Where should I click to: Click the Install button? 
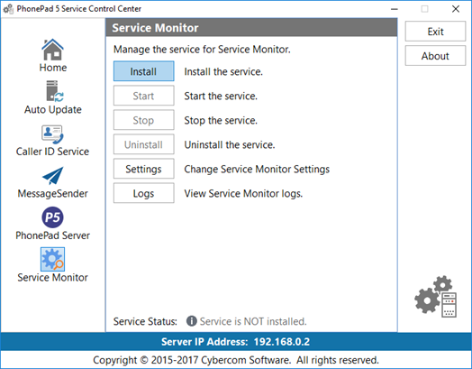[143, 71]
